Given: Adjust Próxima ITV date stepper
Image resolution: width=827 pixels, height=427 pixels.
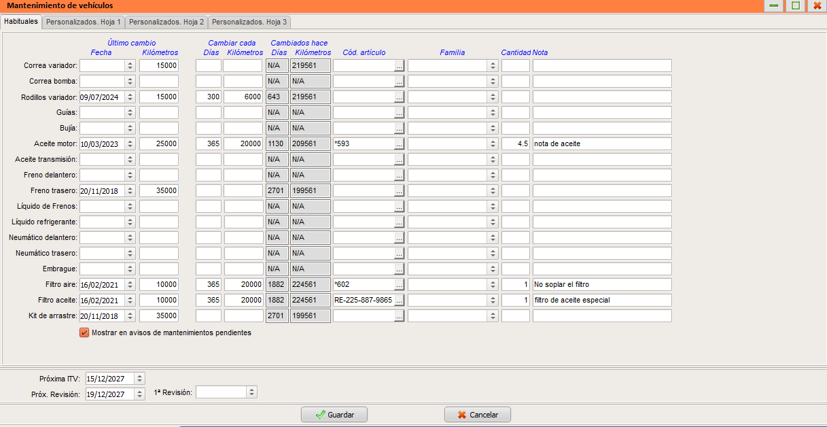Looking at the screenshot, I should [140, 379].
